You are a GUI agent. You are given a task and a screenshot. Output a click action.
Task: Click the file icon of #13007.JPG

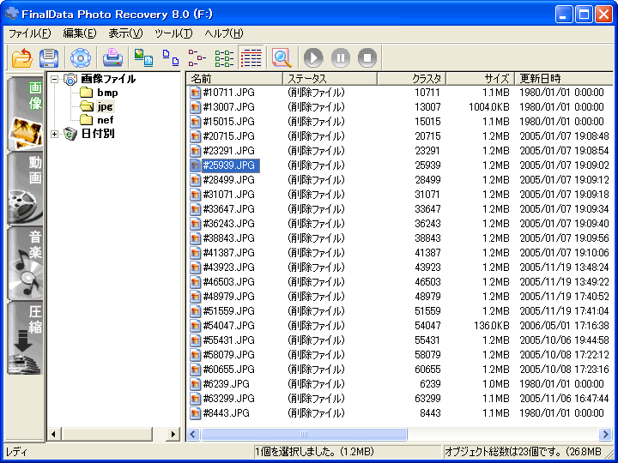pyautogui.click(x=195, y=107)
